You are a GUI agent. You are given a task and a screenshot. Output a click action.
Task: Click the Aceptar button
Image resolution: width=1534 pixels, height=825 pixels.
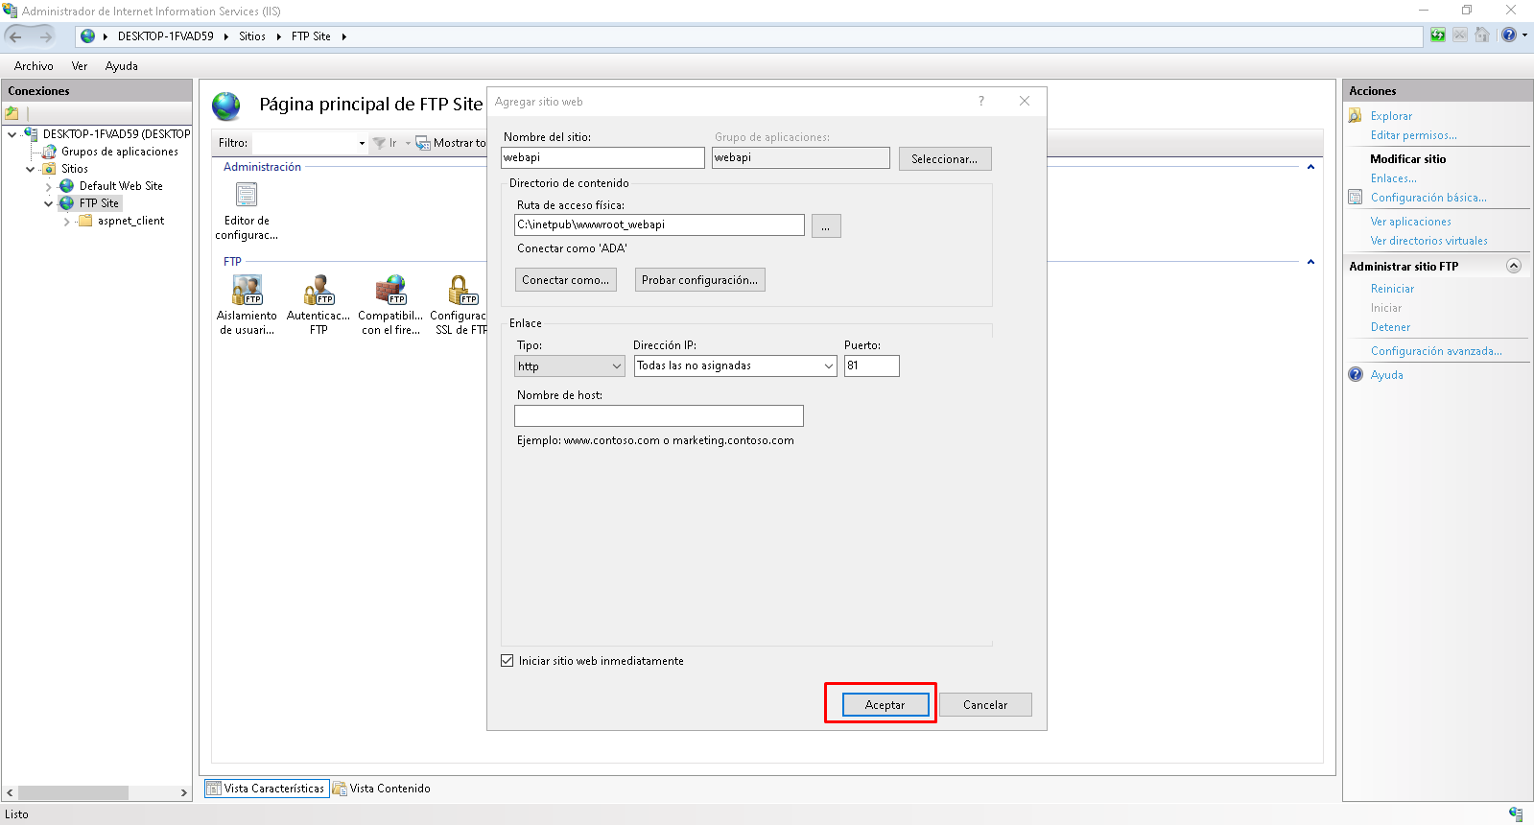tap(885, 705)
